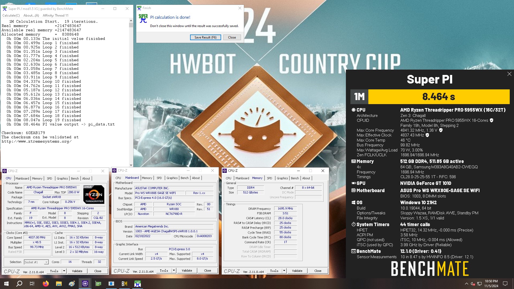Image resolution: width=514 pixels, height=289 pixels.
Task: Switch to SPD tab in left CPU-Z
Action: click(50, 178)
